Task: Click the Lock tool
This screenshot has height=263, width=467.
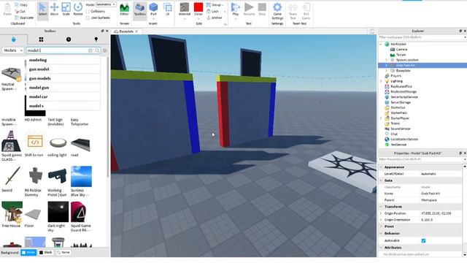Action: (x=212, y=12)
